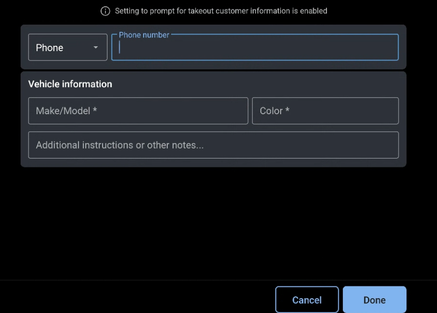Click the Phone dropdown arrow caret
This screenshot has height=313, width=437.
coord(96,48)
